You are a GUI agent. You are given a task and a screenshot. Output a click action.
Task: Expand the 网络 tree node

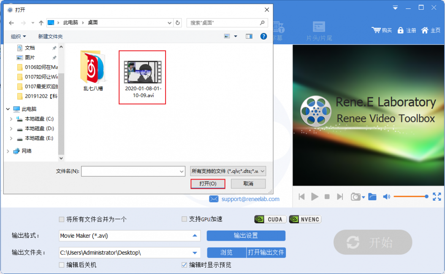click(8, 151)
